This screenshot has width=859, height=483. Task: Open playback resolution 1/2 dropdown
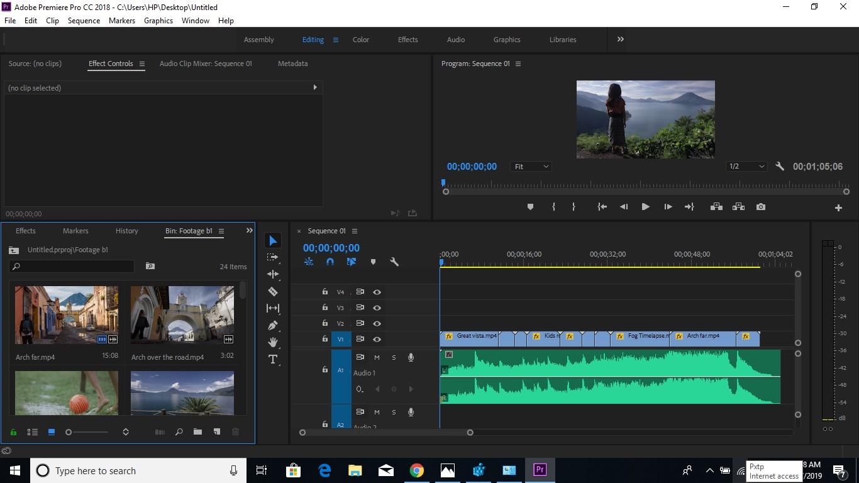click(x=746, y=167)
